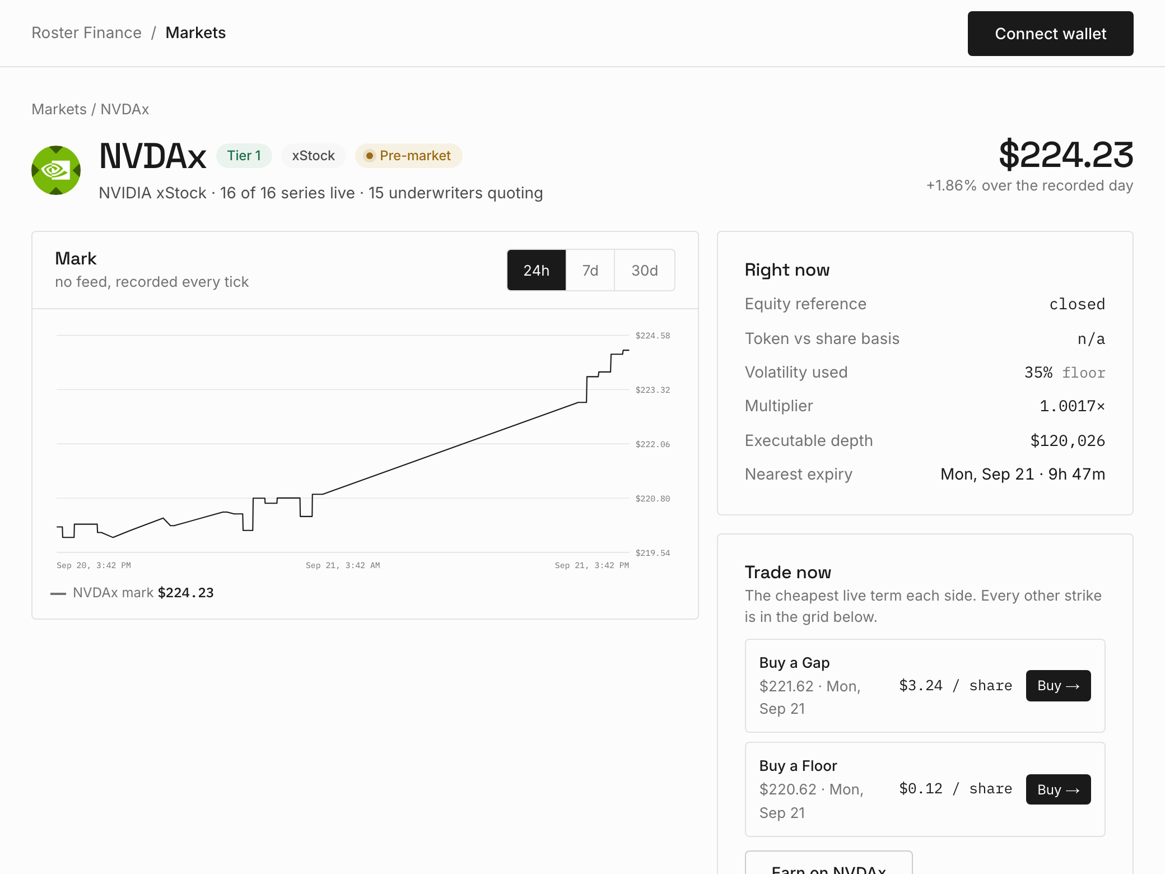Click the 'Sep 21, 3:42 PM' axis label

592,565
